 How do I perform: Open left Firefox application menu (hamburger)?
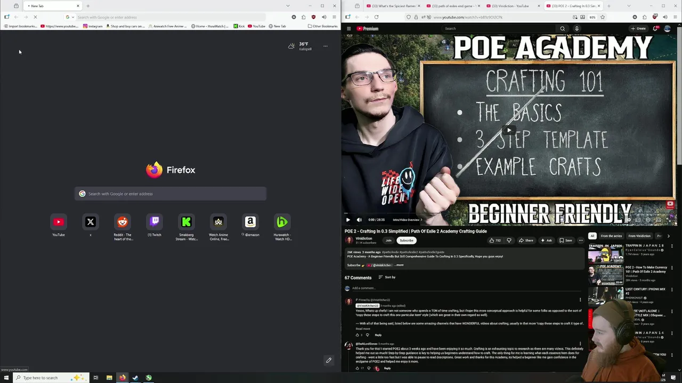[x=334, y=17]
